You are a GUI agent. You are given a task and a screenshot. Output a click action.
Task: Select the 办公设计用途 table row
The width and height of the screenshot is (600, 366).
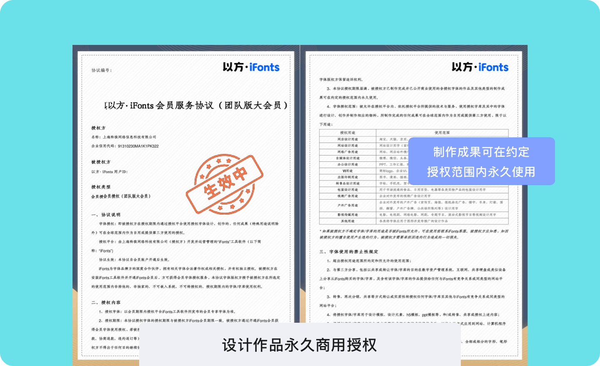coord(414,164)
